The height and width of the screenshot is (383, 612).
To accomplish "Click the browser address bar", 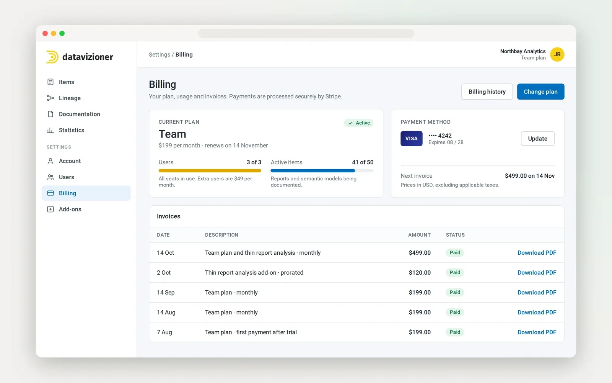I will click(306, 33).
